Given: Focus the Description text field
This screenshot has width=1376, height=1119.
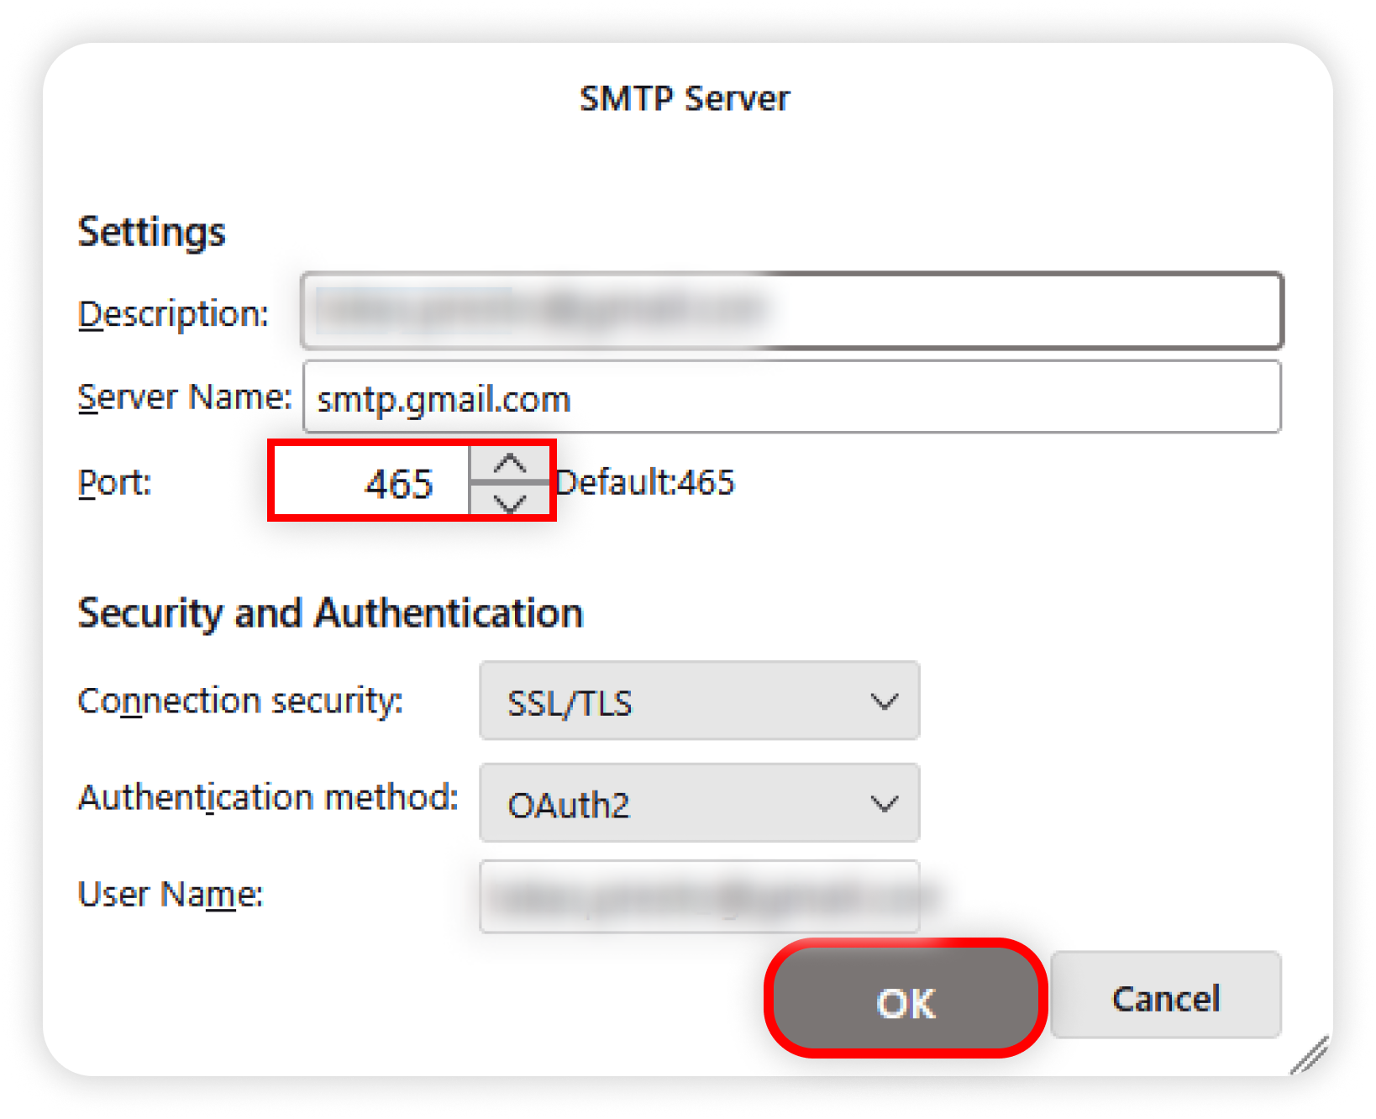Looking at the screenshot, I should [791, 311].
